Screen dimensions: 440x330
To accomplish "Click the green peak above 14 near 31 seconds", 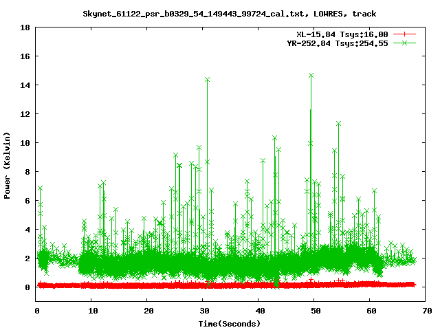I will pos(207,80).
